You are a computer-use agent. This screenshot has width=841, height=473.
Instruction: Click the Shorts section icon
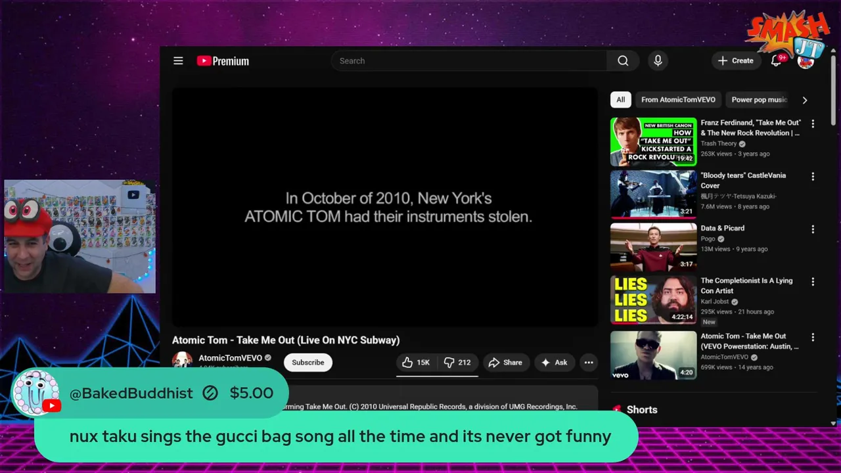616,409
